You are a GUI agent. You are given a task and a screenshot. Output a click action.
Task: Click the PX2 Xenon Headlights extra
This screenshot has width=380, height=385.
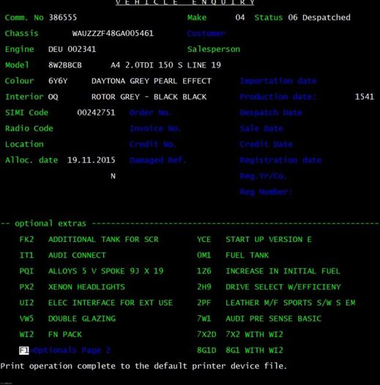tap(72, 287)
